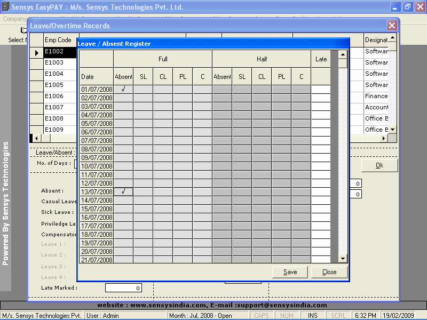Screen dimensions: 427x320
Task: Click register scrollbar up arrow
Action: pos(343,55)
